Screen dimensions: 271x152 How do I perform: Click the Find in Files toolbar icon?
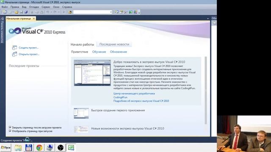point(70,12)
